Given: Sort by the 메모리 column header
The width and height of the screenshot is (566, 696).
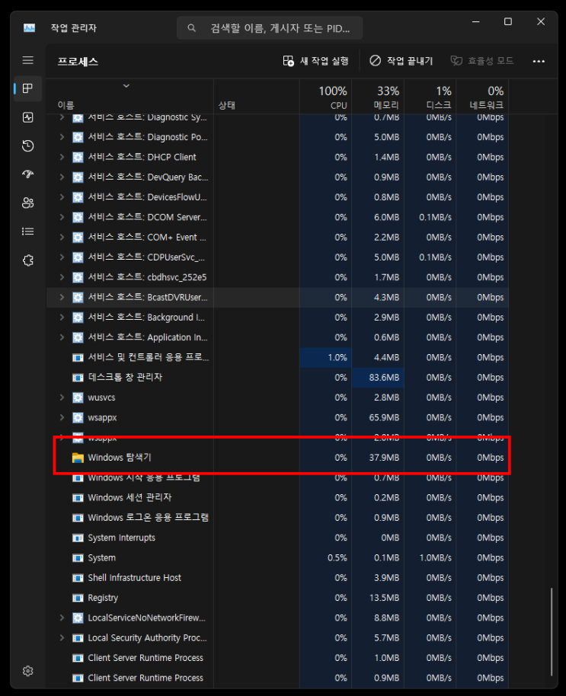Looking at the screenshot, I should tap(378, 97).
